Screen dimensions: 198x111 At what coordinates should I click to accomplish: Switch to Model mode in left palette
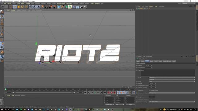pos(2,16)
